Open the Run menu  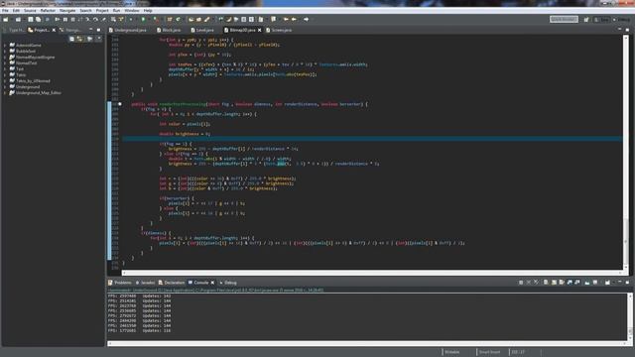(116, 11)
